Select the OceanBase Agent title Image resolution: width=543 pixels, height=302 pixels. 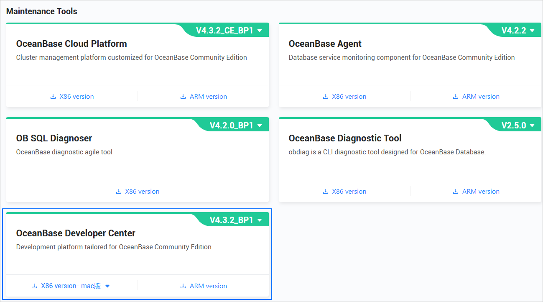click(x=325, y=44)
